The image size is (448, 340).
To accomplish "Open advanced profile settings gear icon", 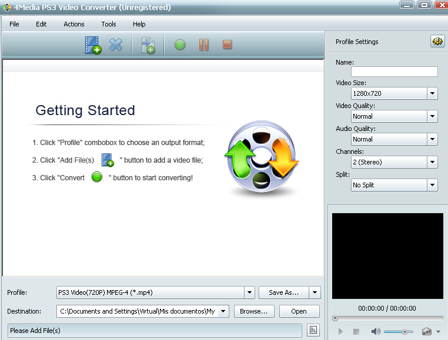I will point(437,41).
